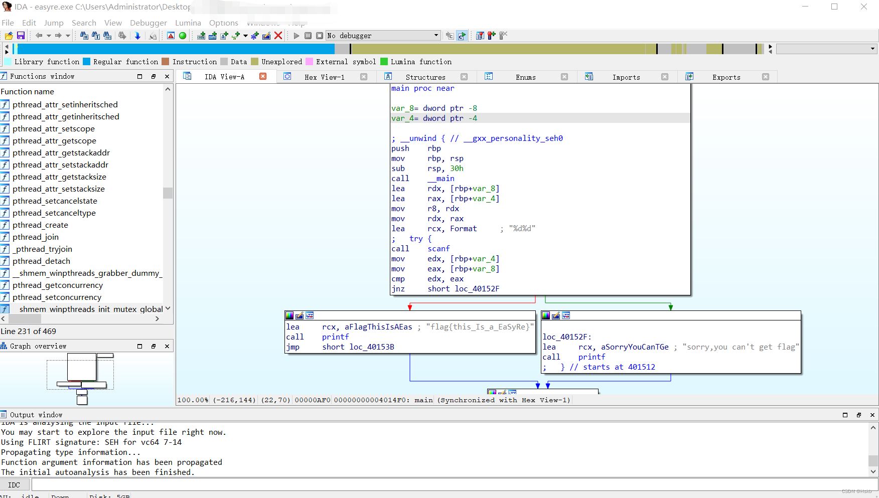Screen dimensions: 879x498
Task: Click the Save database icon
Action: pyautogui.click(x=21, y=36)
